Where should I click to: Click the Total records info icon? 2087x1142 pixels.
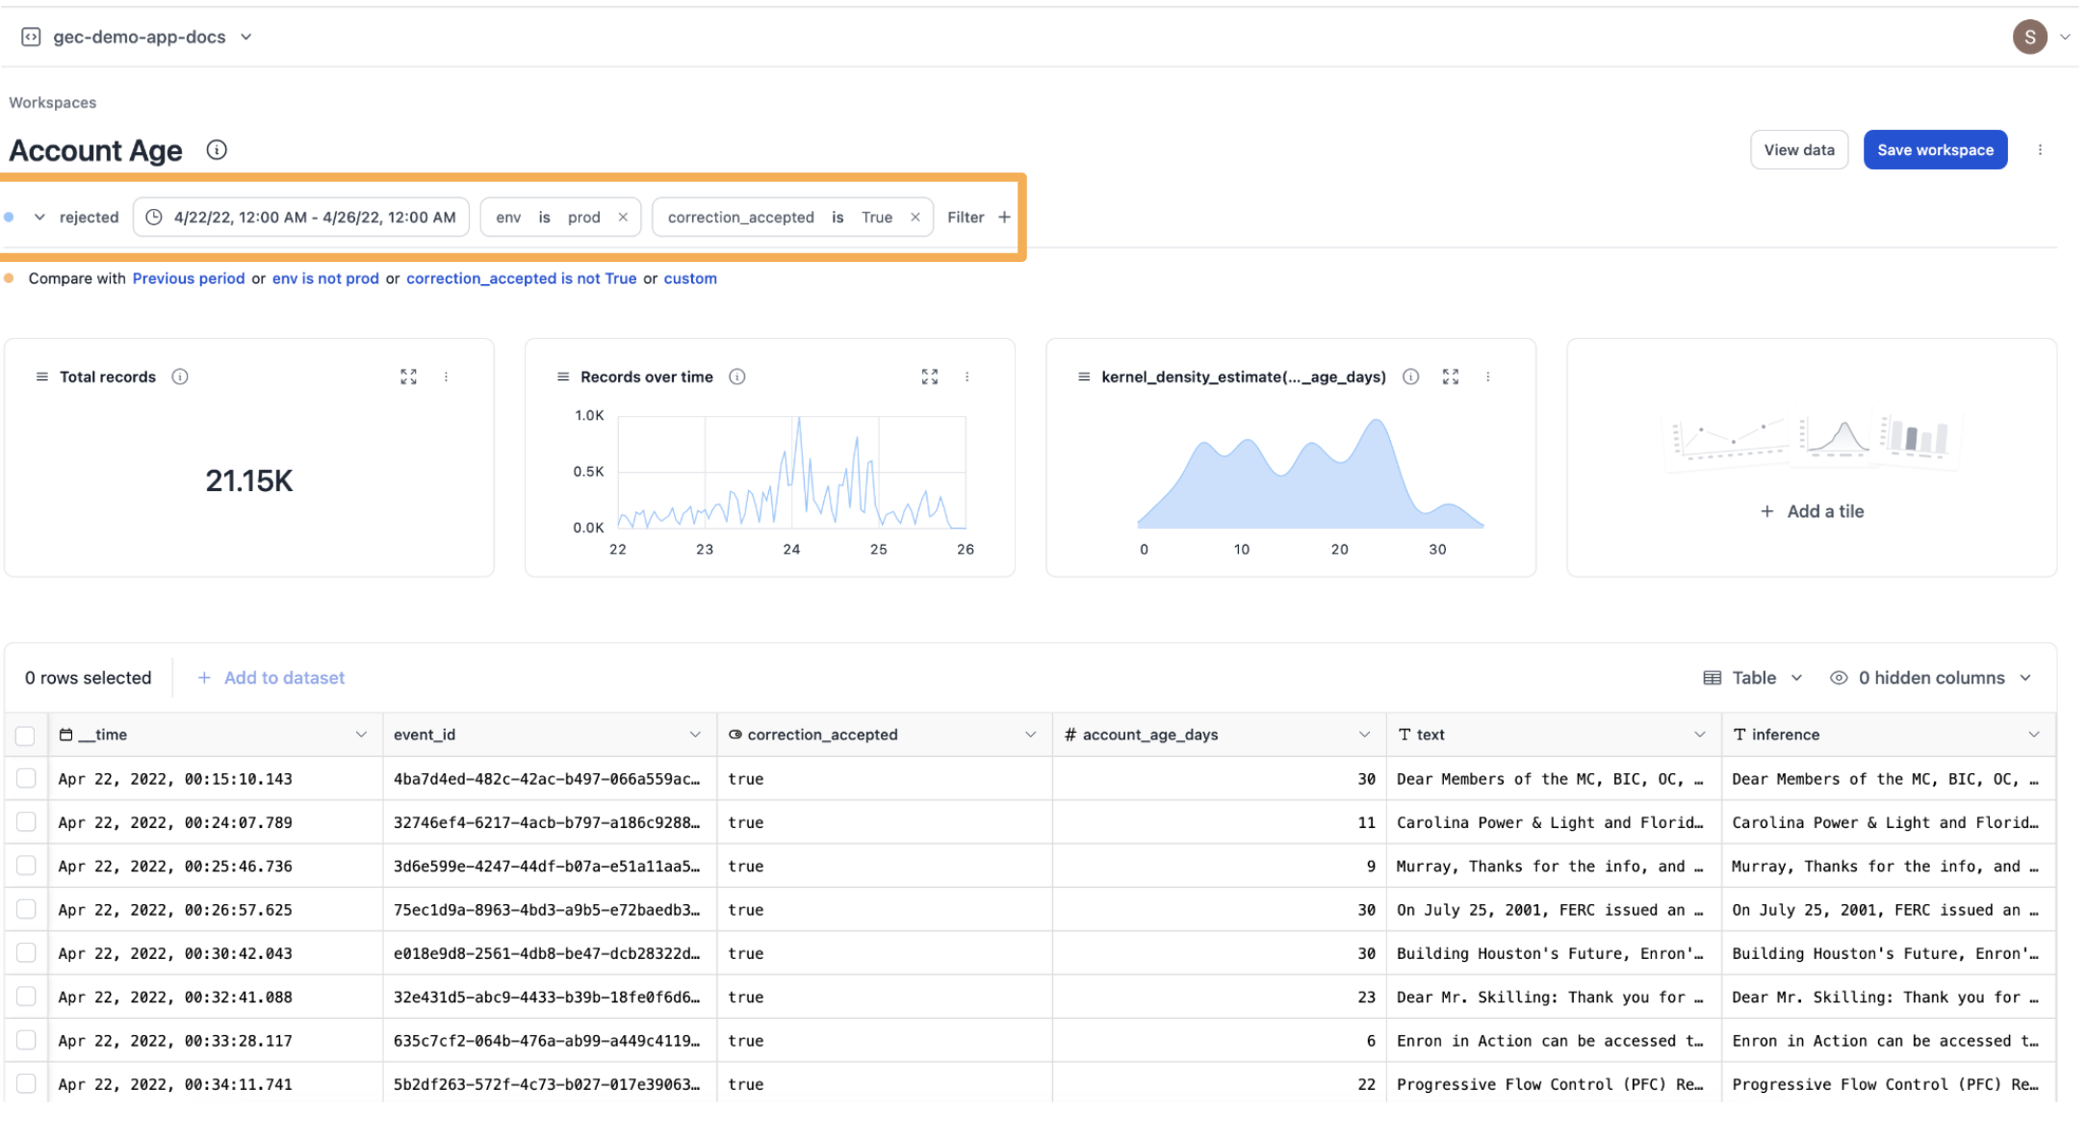tap(180, 376)
